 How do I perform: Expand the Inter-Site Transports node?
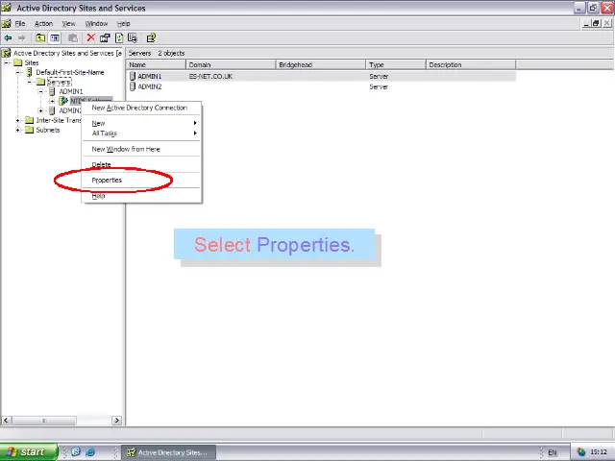click(18, 120)
